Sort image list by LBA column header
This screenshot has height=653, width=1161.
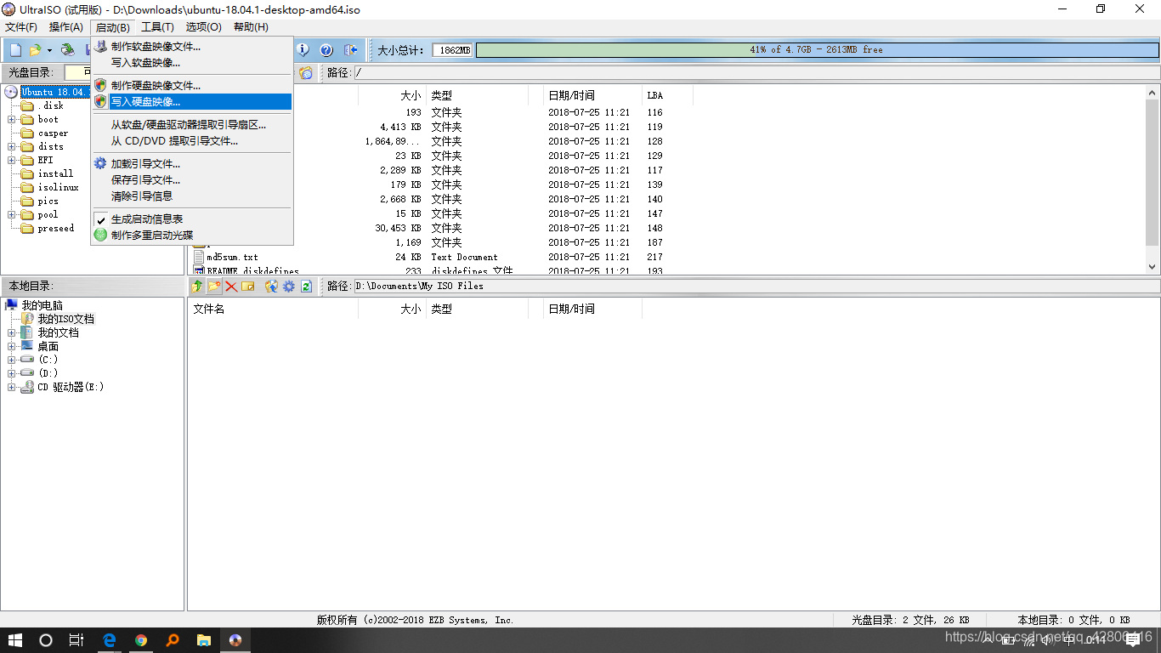tap(667, 96)
